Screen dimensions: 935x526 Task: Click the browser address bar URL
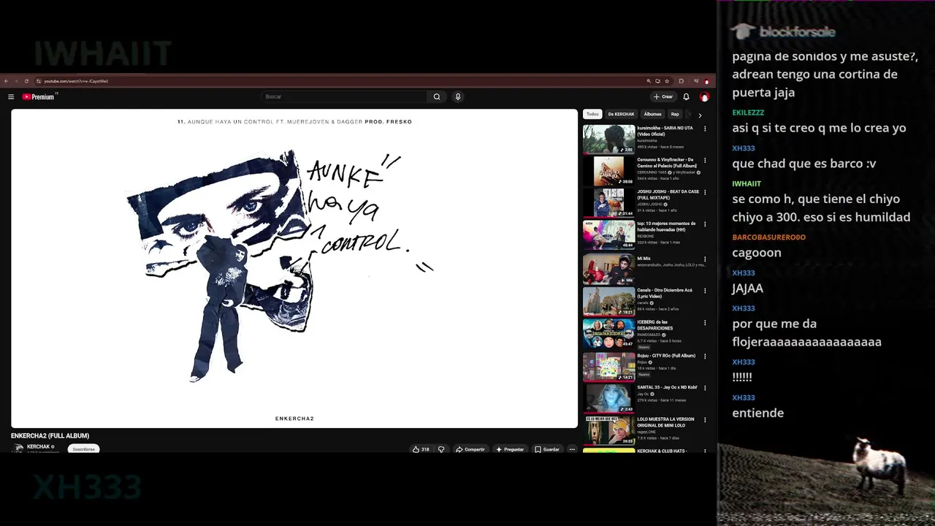76,81
